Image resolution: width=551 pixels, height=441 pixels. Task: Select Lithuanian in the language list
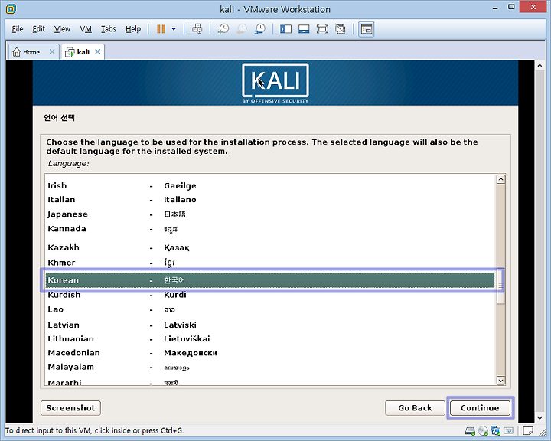pos(270,339)
